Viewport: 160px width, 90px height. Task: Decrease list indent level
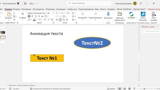coord(57,16)
